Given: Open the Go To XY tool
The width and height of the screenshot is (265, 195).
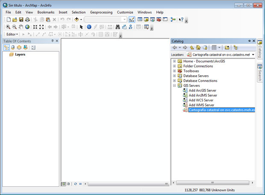Looking at the screenshot, I should (x=130, y=27).
